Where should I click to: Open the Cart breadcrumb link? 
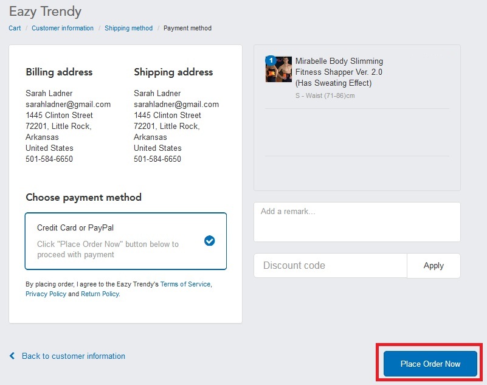pos(15,28)
